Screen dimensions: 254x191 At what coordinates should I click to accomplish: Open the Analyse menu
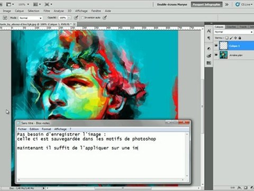59,11
